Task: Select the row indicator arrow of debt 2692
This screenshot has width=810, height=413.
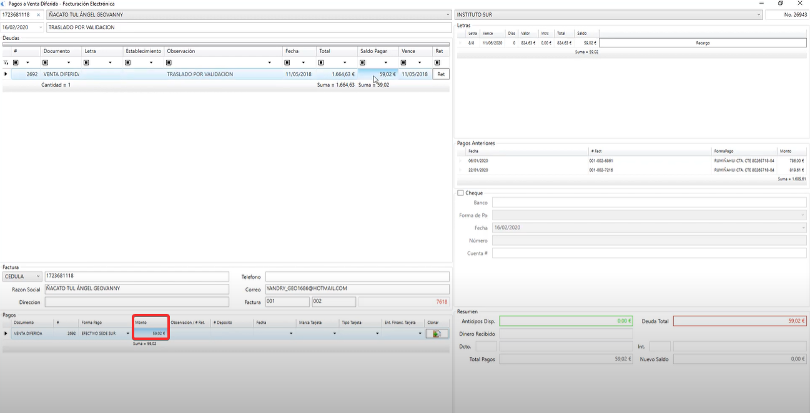Action: tap(6, 74)
